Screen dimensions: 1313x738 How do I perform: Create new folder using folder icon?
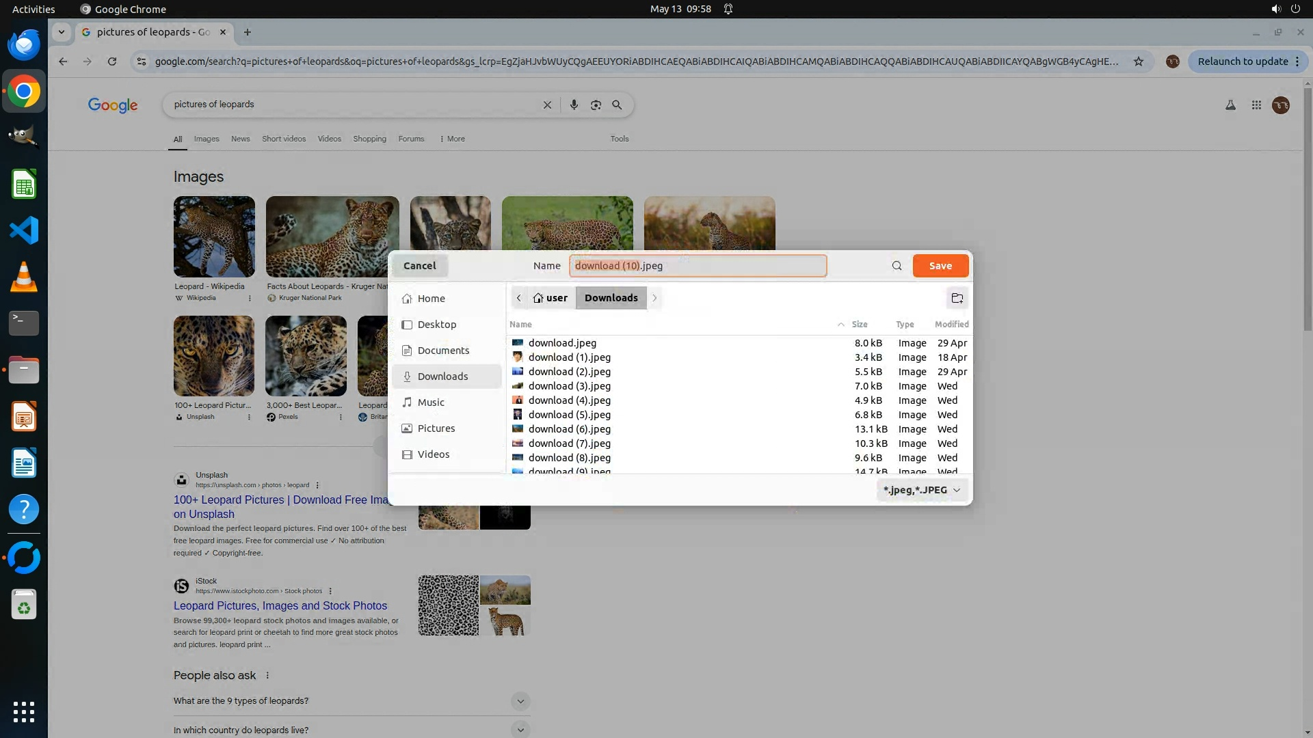pyautogui.click(x=957, y=298)
